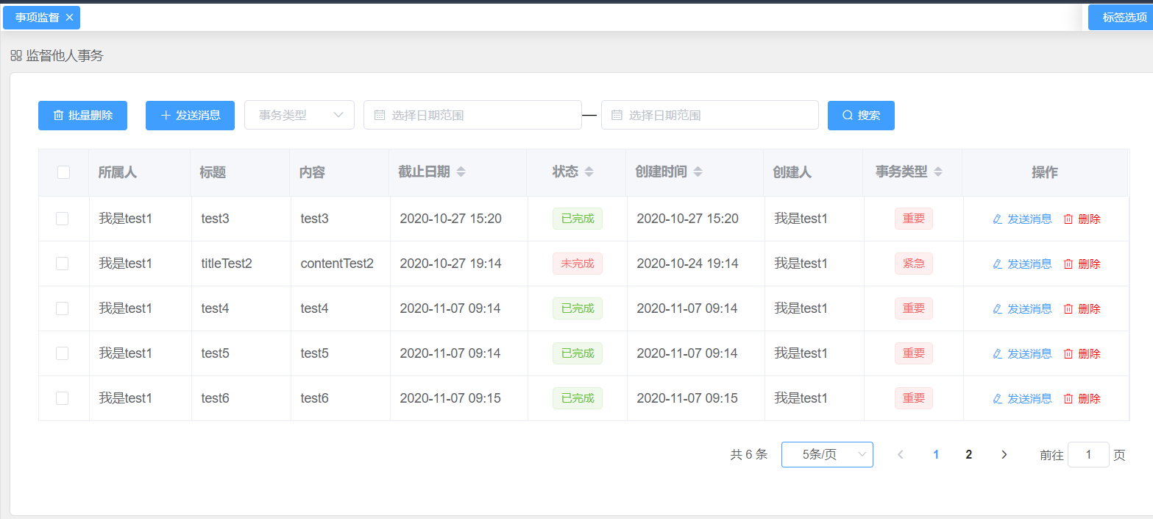Image resolution: width=1153 pixels, height=519 pixels.
Task: Toggle the select-all checkbox in the table header
Action: click(x=63, y=172)
